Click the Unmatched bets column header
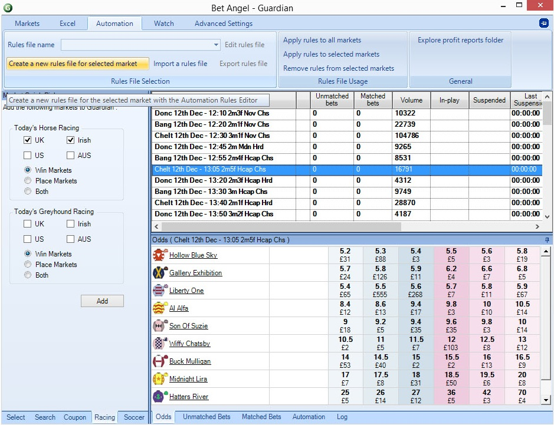Screen dimensions: 554x425 pos(332,100)
